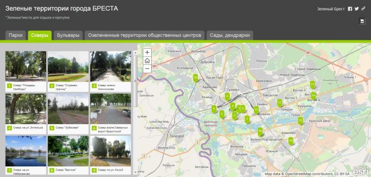Open thumbnail of Сквер на ул. Набережная
371x177 pixels.
point(26,151)
